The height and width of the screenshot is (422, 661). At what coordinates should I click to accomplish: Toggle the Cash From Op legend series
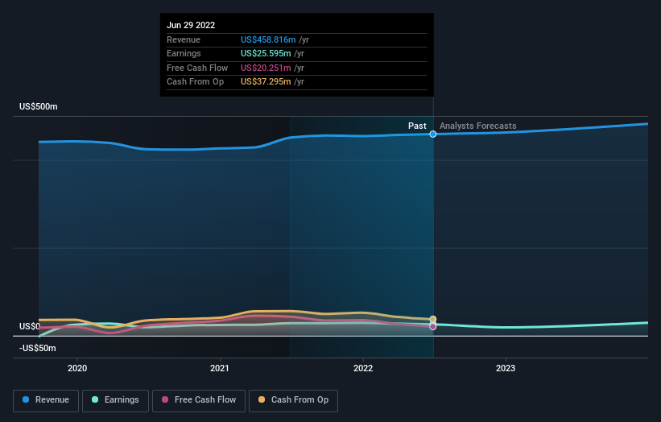pyautogui.click(x=293, y=400)
